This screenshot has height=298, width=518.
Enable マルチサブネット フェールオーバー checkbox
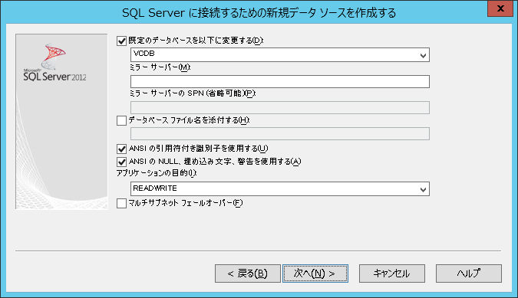121,204
